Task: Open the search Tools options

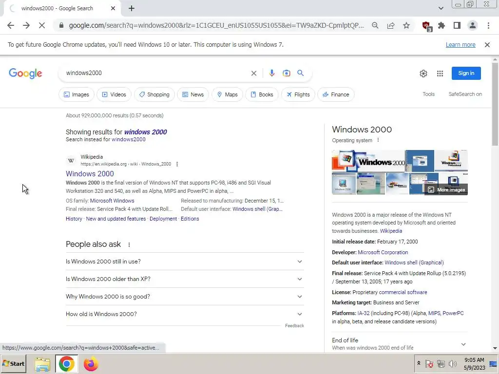Action: 428,94
